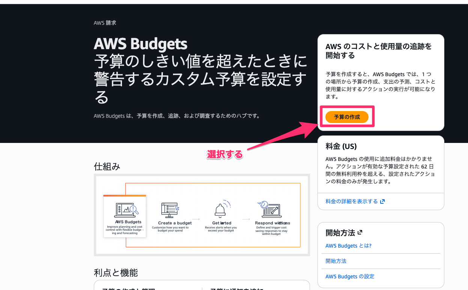Click external link icon beside 料金の詳細を表示する
Viewport: 468px width, 290px height.
(x=382, y=201)
